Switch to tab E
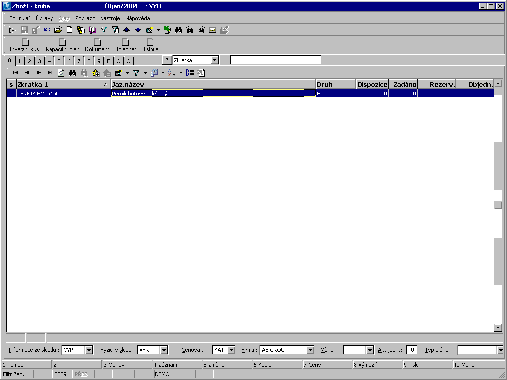The width and height of the screenshot is (507, 380). (108, 61)
